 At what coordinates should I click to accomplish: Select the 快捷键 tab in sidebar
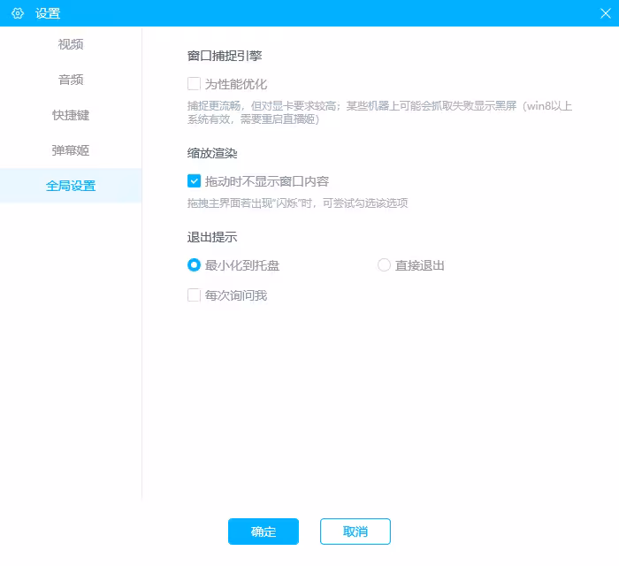click(x=71, y=115)
